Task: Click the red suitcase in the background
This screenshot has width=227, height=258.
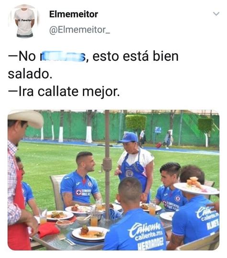Action: coord(159,145)
